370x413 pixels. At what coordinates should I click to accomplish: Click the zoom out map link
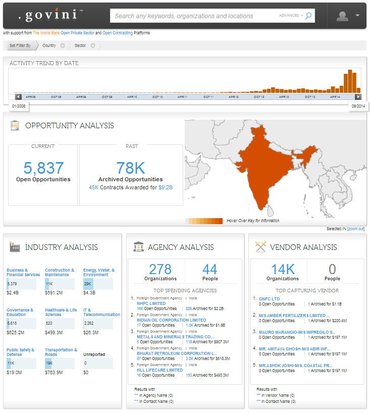356,229
